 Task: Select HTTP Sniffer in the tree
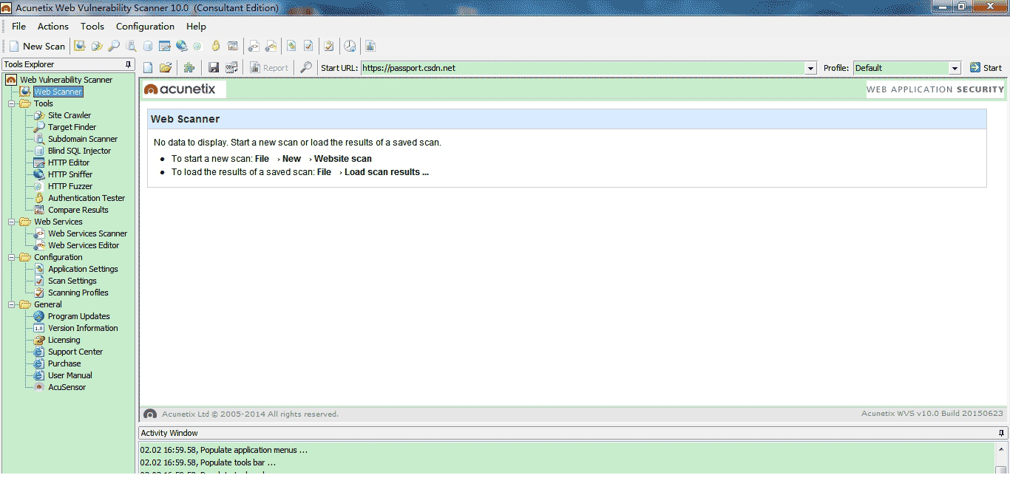(70, 174)
